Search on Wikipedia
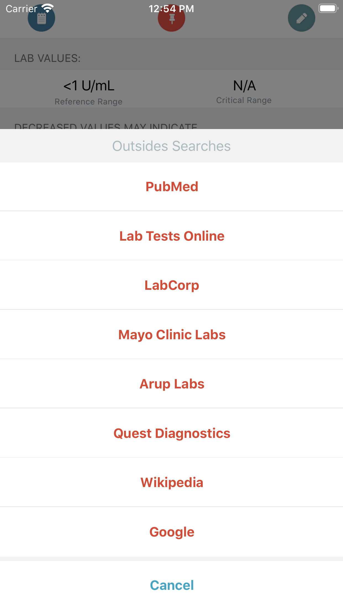The width and height of the screenshot is (343, 610). click(171, 482)
